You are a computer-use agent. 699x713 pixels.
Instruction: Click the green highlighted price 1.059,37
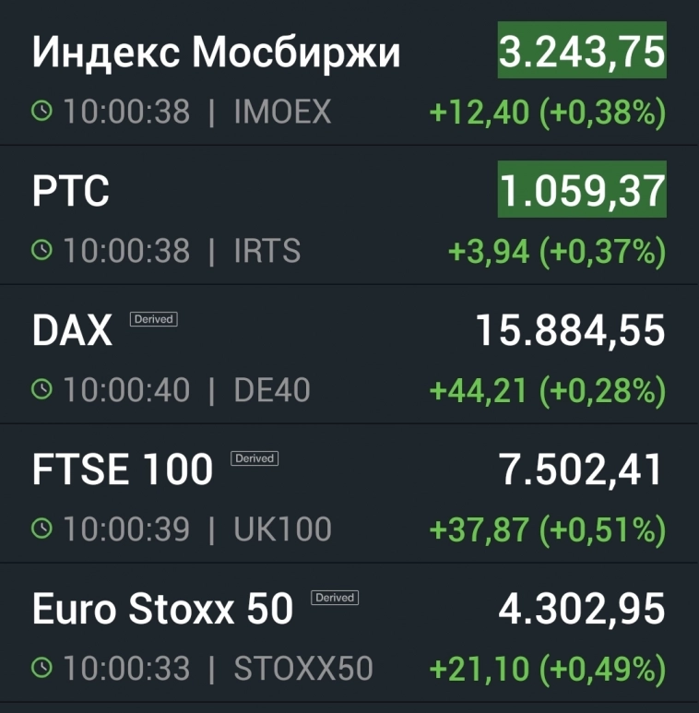click(x=582, y=191)
